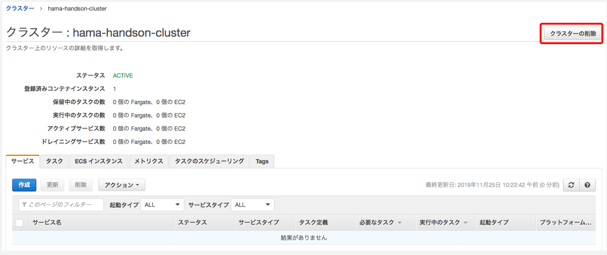Click the hama-handson-cluster breadcrumb text
The height and width of the screenshot is (255, 607).
point(77,9)
